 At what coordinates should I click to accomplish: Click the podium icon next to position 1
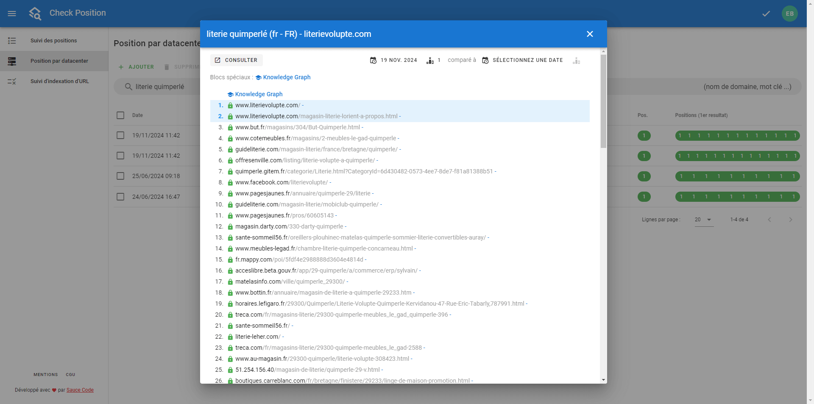(430, 61)
